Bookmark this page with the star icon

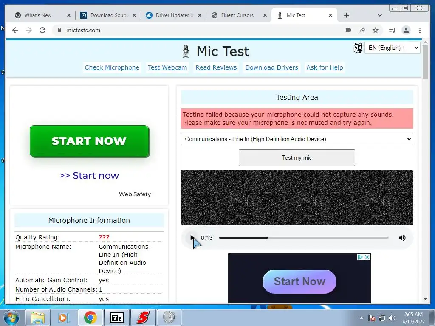tap(376, 30)
